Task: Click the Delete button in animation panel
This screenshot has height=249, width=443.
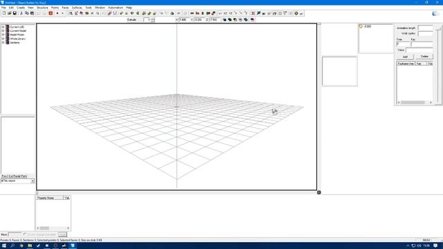Action: (424, 57)
